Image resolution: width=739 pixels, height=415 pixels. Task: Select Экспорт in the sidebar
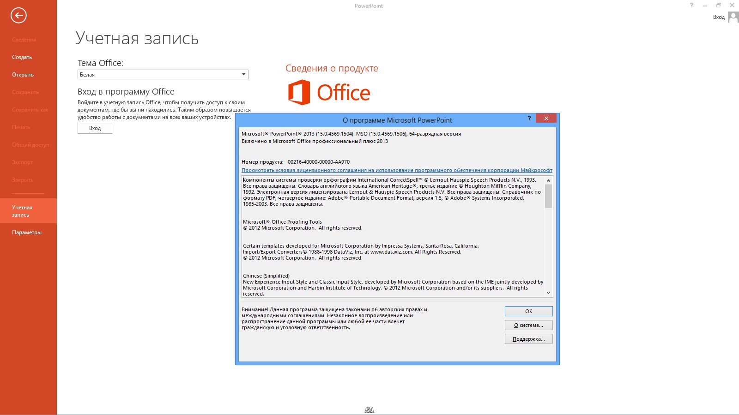click(x=23, y=162)
